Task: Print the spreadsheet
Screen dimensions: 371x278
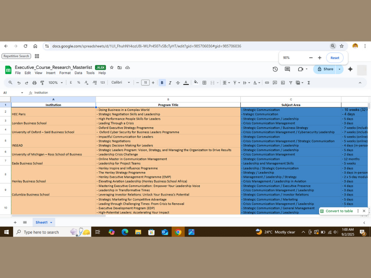Action: pyautogui.click(x=35, y=83)
